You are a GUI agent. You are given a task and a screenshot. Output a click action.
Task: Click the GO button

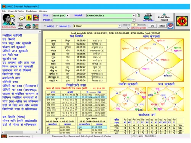pyautogui.click(x=152, y=26)
